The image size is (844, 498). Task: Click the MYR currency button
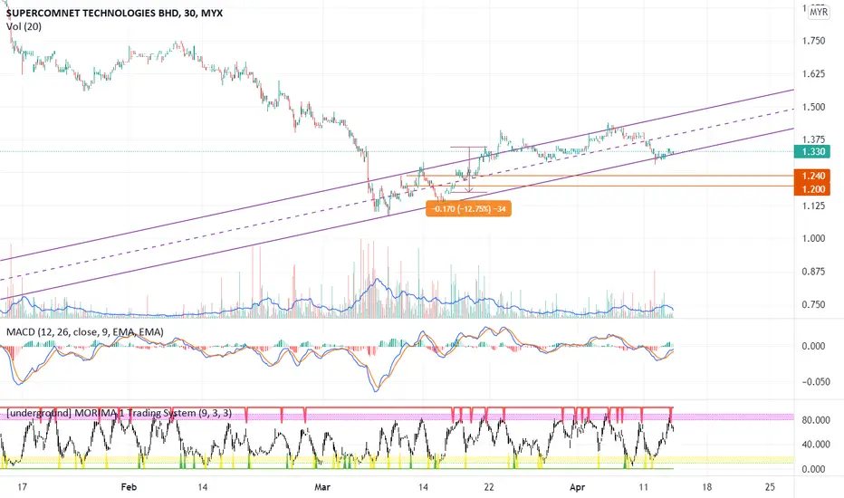(x=819, y=12)
